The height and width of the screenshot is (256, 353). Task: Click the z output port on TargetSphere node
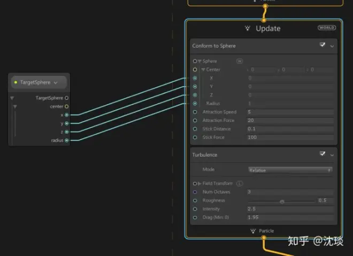pyautogui.click(x=67, y=132)
